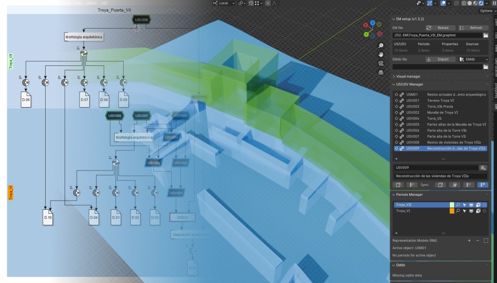Click magnifier icon on Troya_VII period row
Image resolution: width=497 pixels, height=283 pixels.
click(458, 205)
